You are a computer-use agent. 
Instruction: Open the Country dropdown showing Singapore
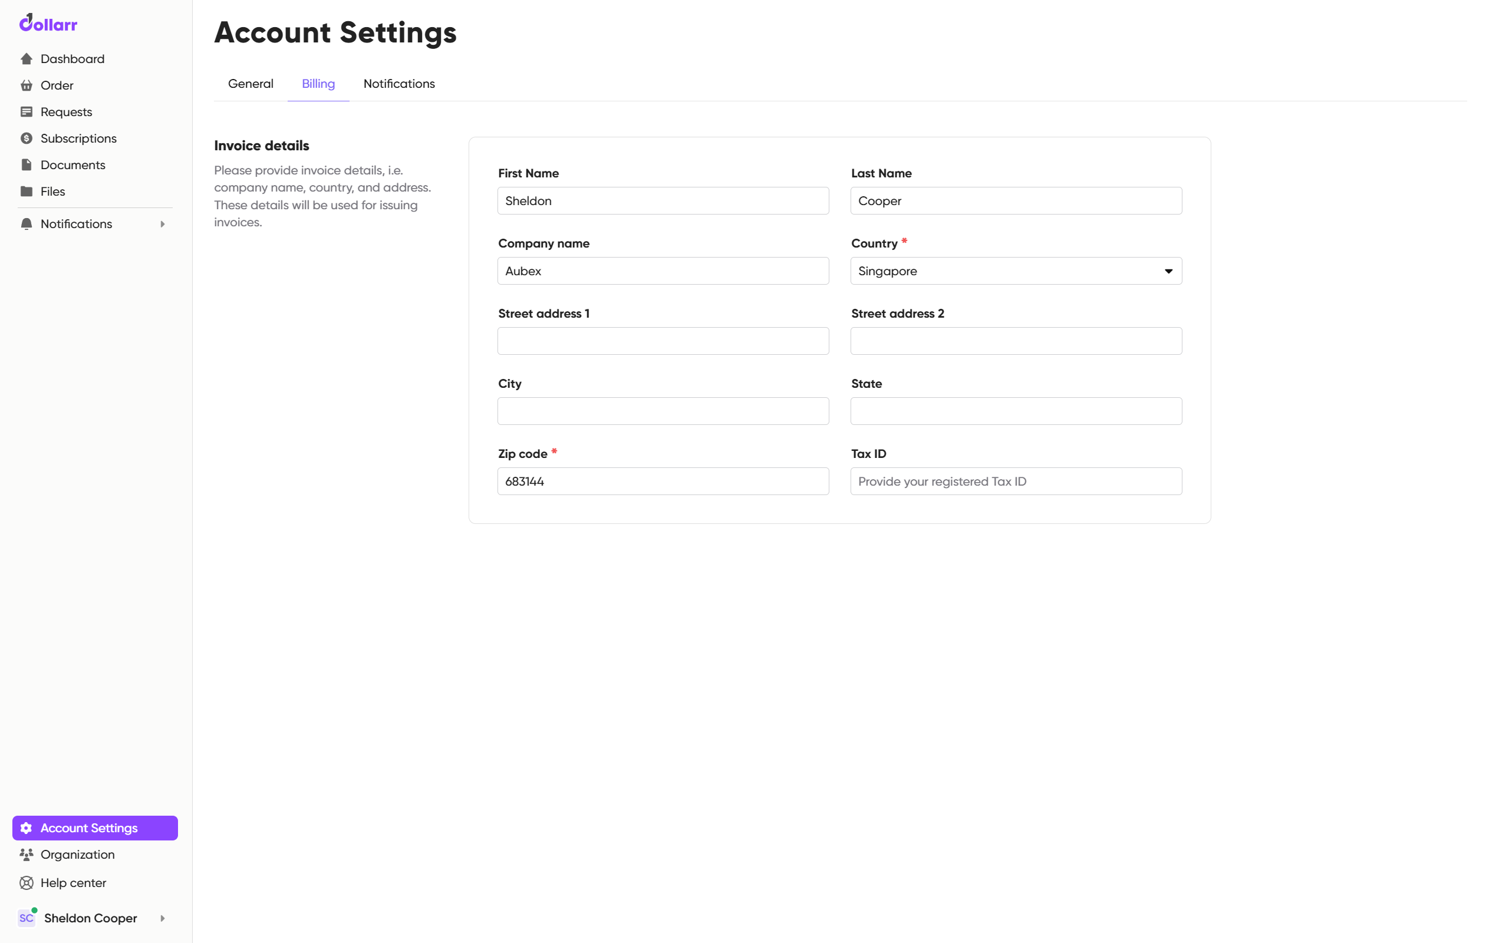coord(1016,271)
